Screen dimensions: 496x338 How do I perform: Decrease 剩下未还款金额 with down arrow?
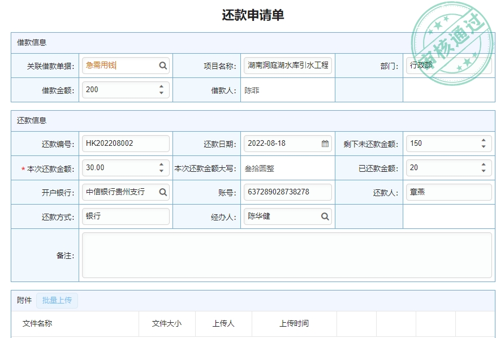[x=484, y=146]
